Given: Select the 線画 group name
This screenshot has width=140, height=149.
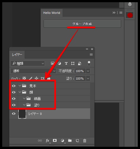Looking at the screenshot, I should (x=37, y=99).
